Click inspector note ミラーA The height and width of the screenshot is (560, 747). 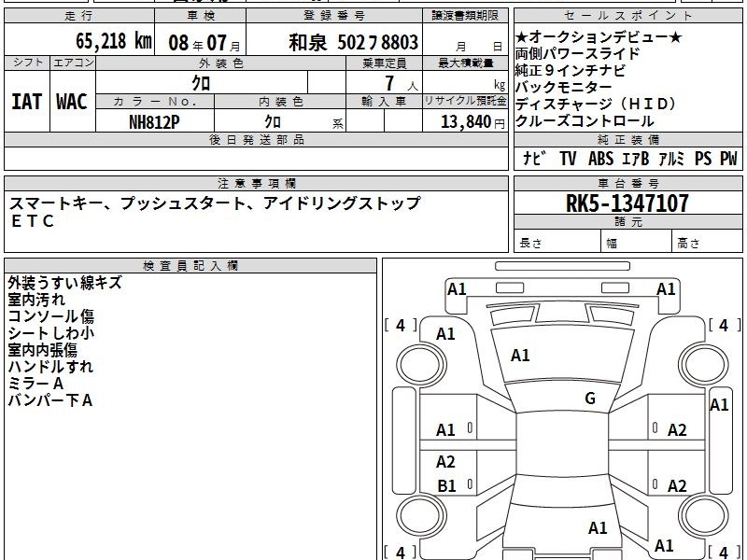(x=35, y=384)
